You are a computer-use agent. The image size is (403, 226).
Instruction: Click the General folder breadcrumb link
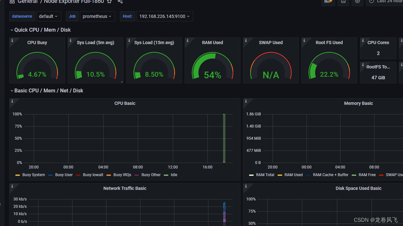[x=28, y=1]
